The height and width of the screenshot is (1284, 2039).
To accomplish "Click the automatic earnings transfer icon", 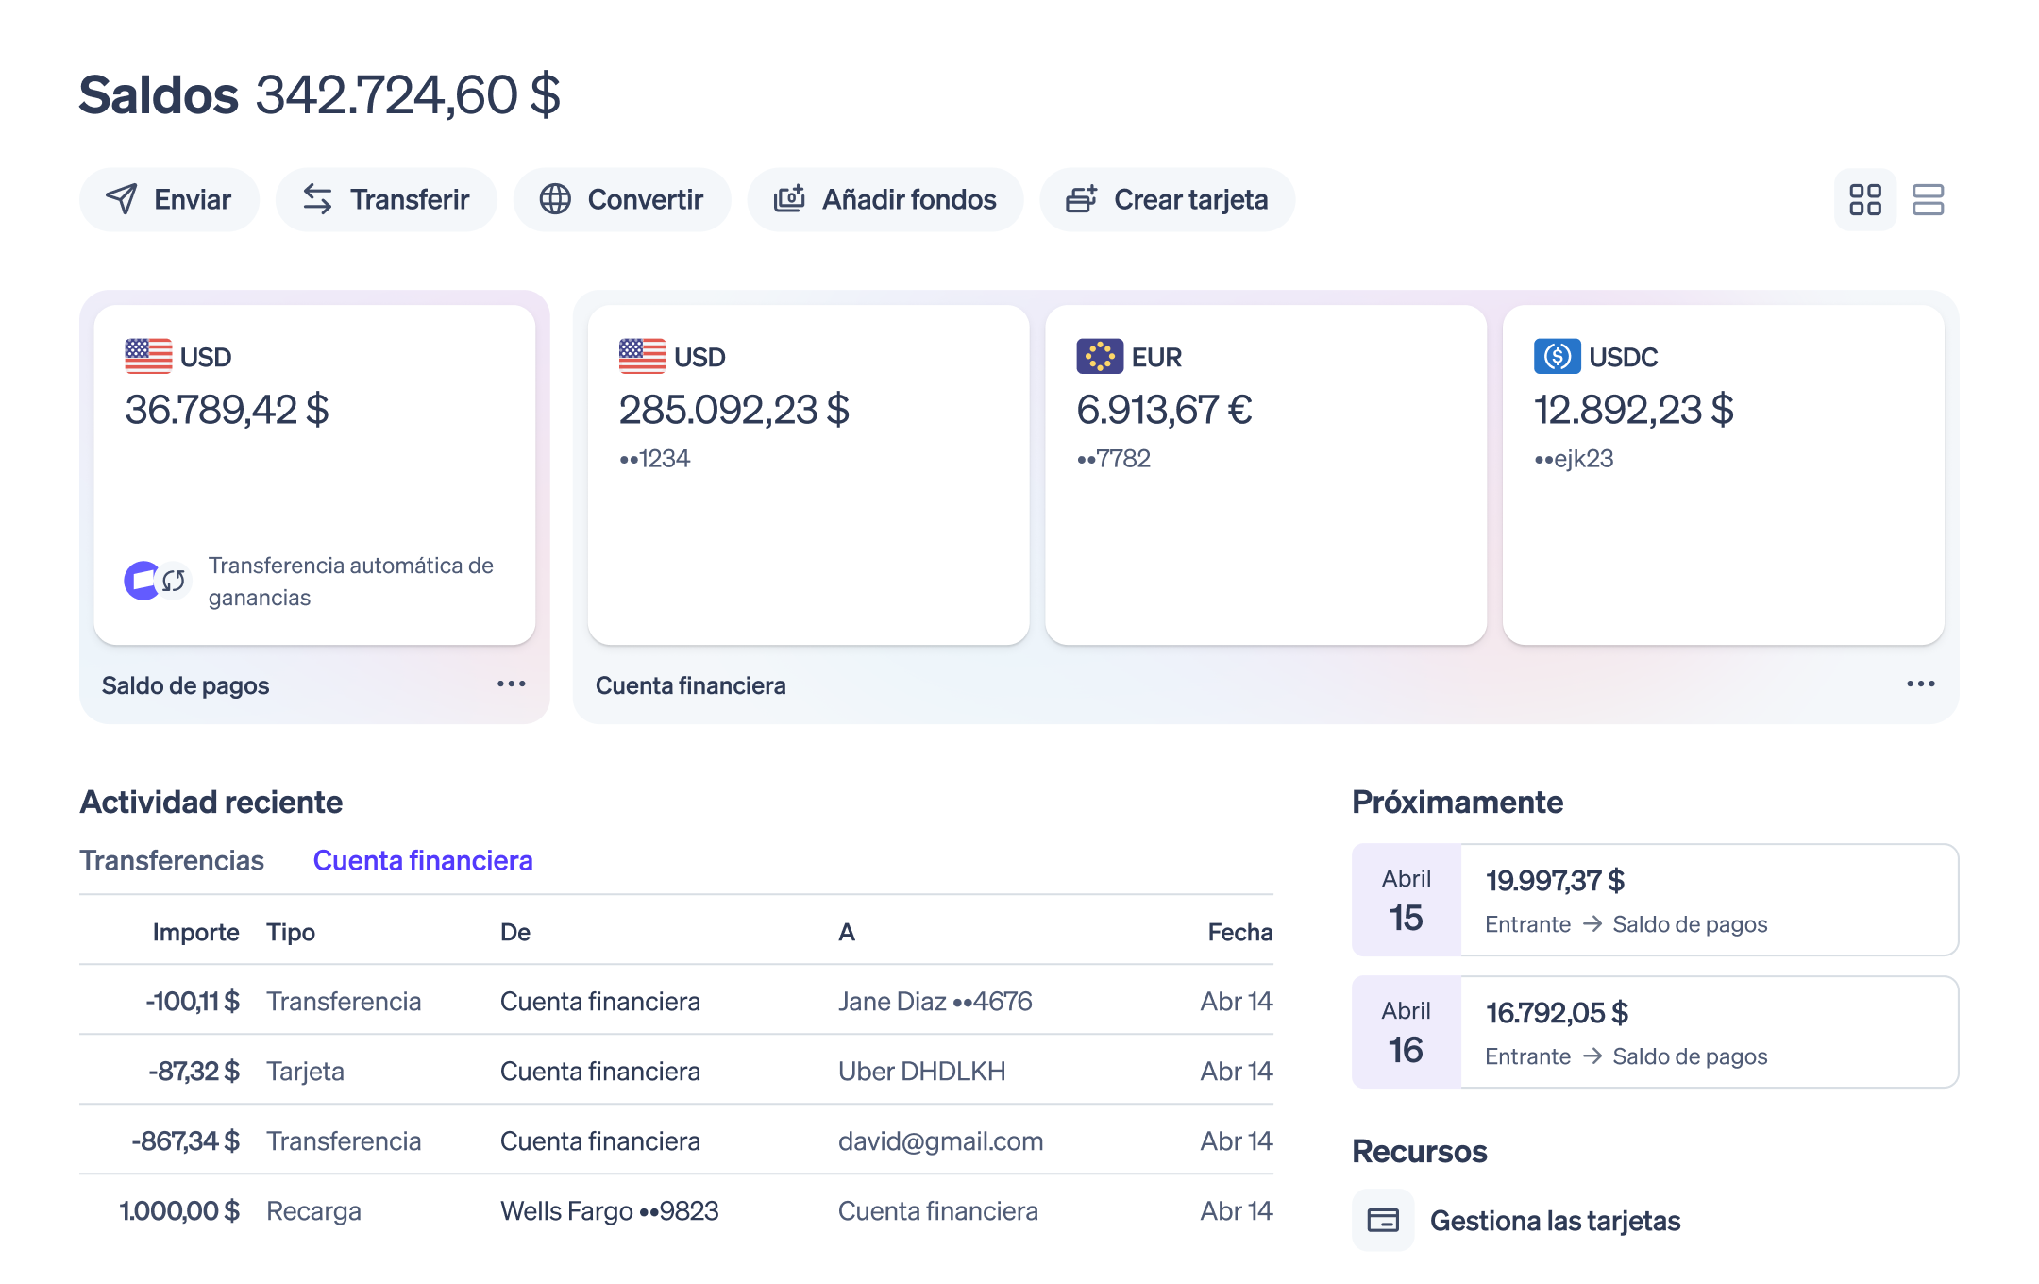I will point(157,581).
